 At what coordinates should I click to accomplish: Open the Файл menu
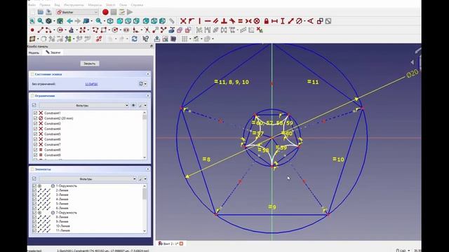[32, 5]
